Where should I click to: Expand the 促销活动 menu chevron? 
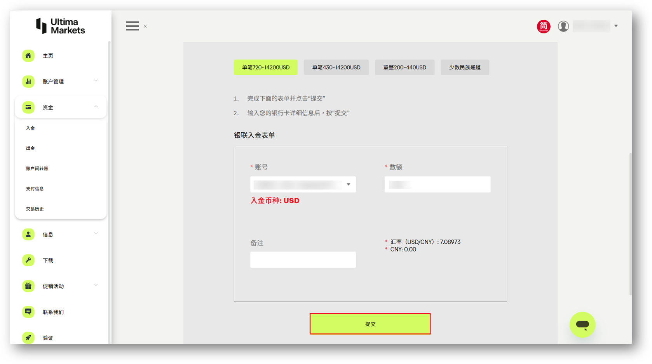point(96,285)
